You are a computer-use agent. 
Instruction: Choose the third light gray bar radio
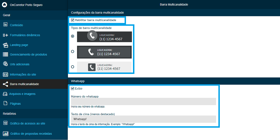pos(73,67)
